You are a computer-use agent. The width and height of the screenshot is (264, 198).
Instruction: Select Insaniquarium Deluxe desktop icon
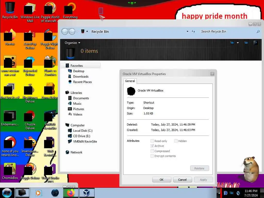tap(30, 146)
